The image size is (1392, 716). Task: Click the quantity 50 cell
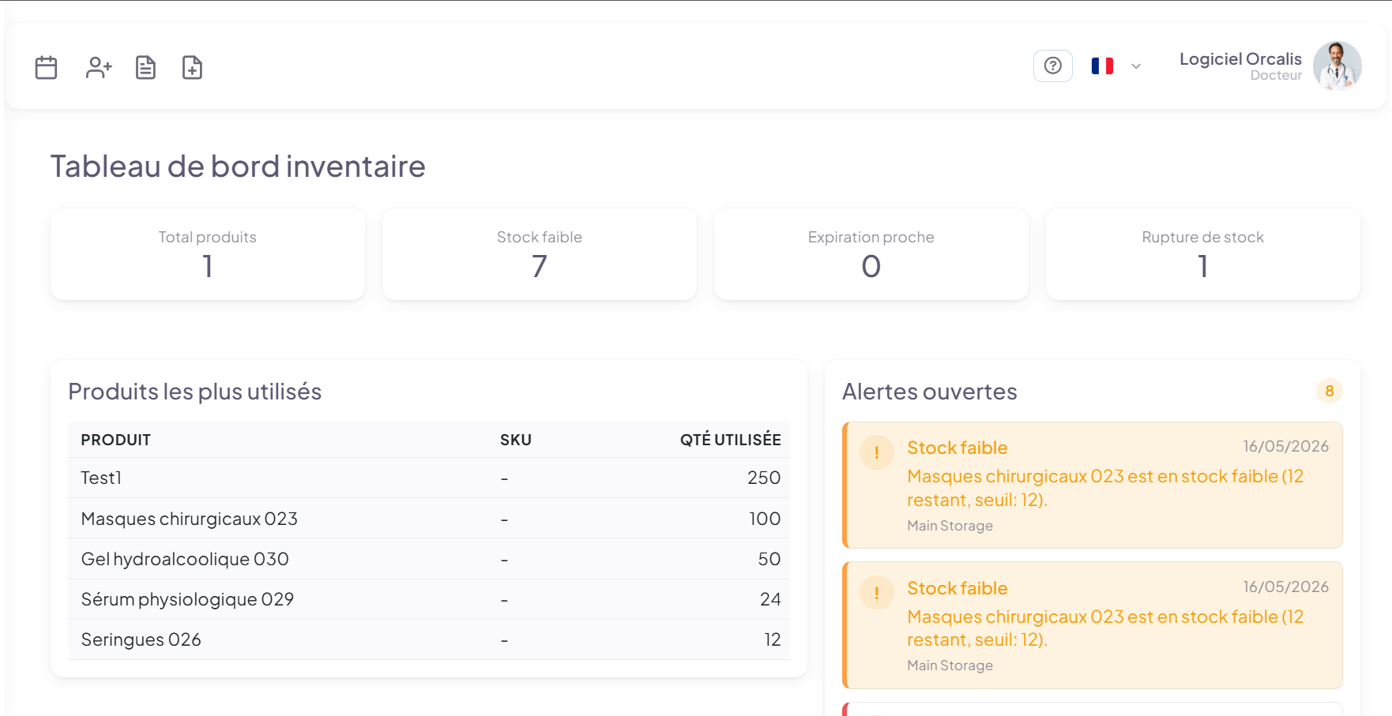[x=769, y=559]
